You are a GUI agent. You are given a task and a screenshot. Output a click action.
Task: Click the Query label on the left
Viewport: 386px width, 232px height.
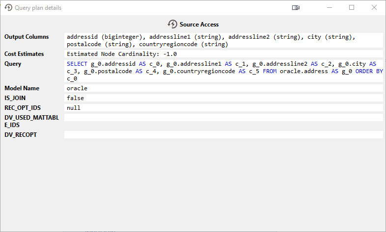click(x=13, y=64)
